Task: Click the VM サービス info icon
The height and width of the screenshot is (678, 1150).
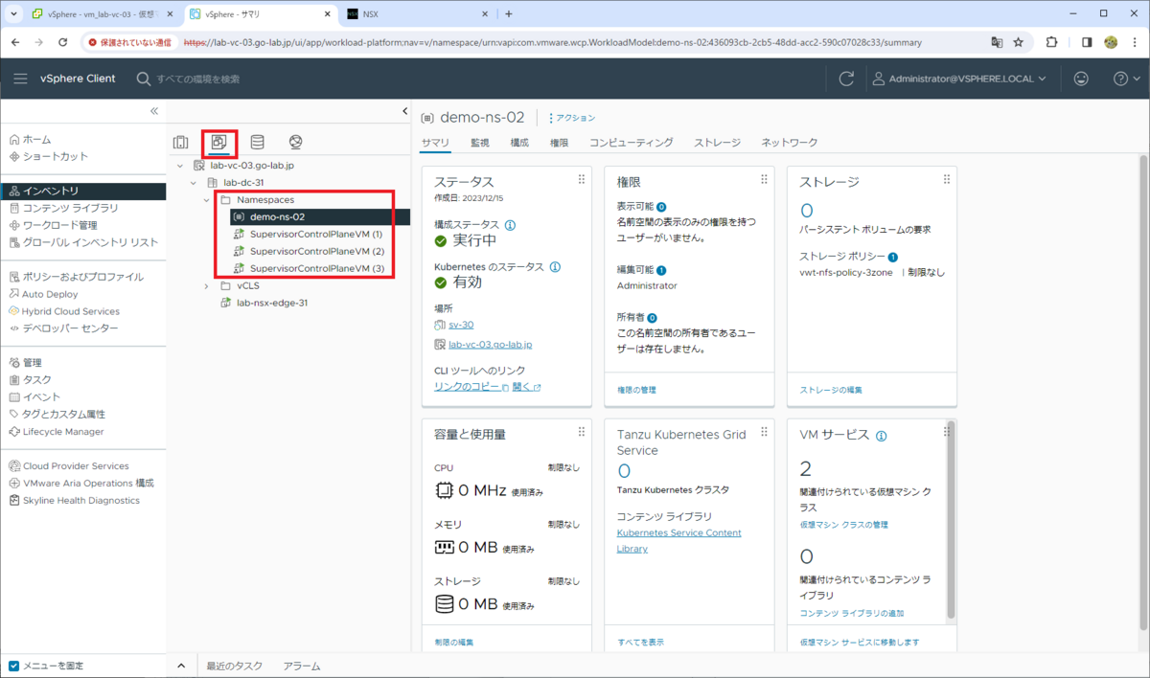Action: pos(881,436)
